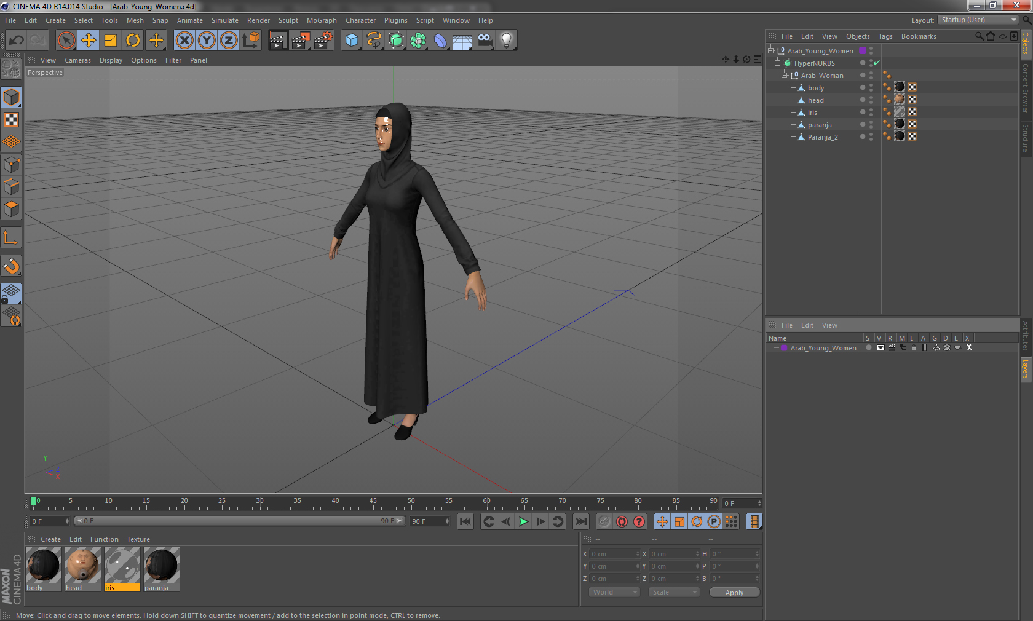This screenshot has height=621, width=1033.
Task: Open material manager Texture menu
Action: pyautogui.click(x=138, y=539)
